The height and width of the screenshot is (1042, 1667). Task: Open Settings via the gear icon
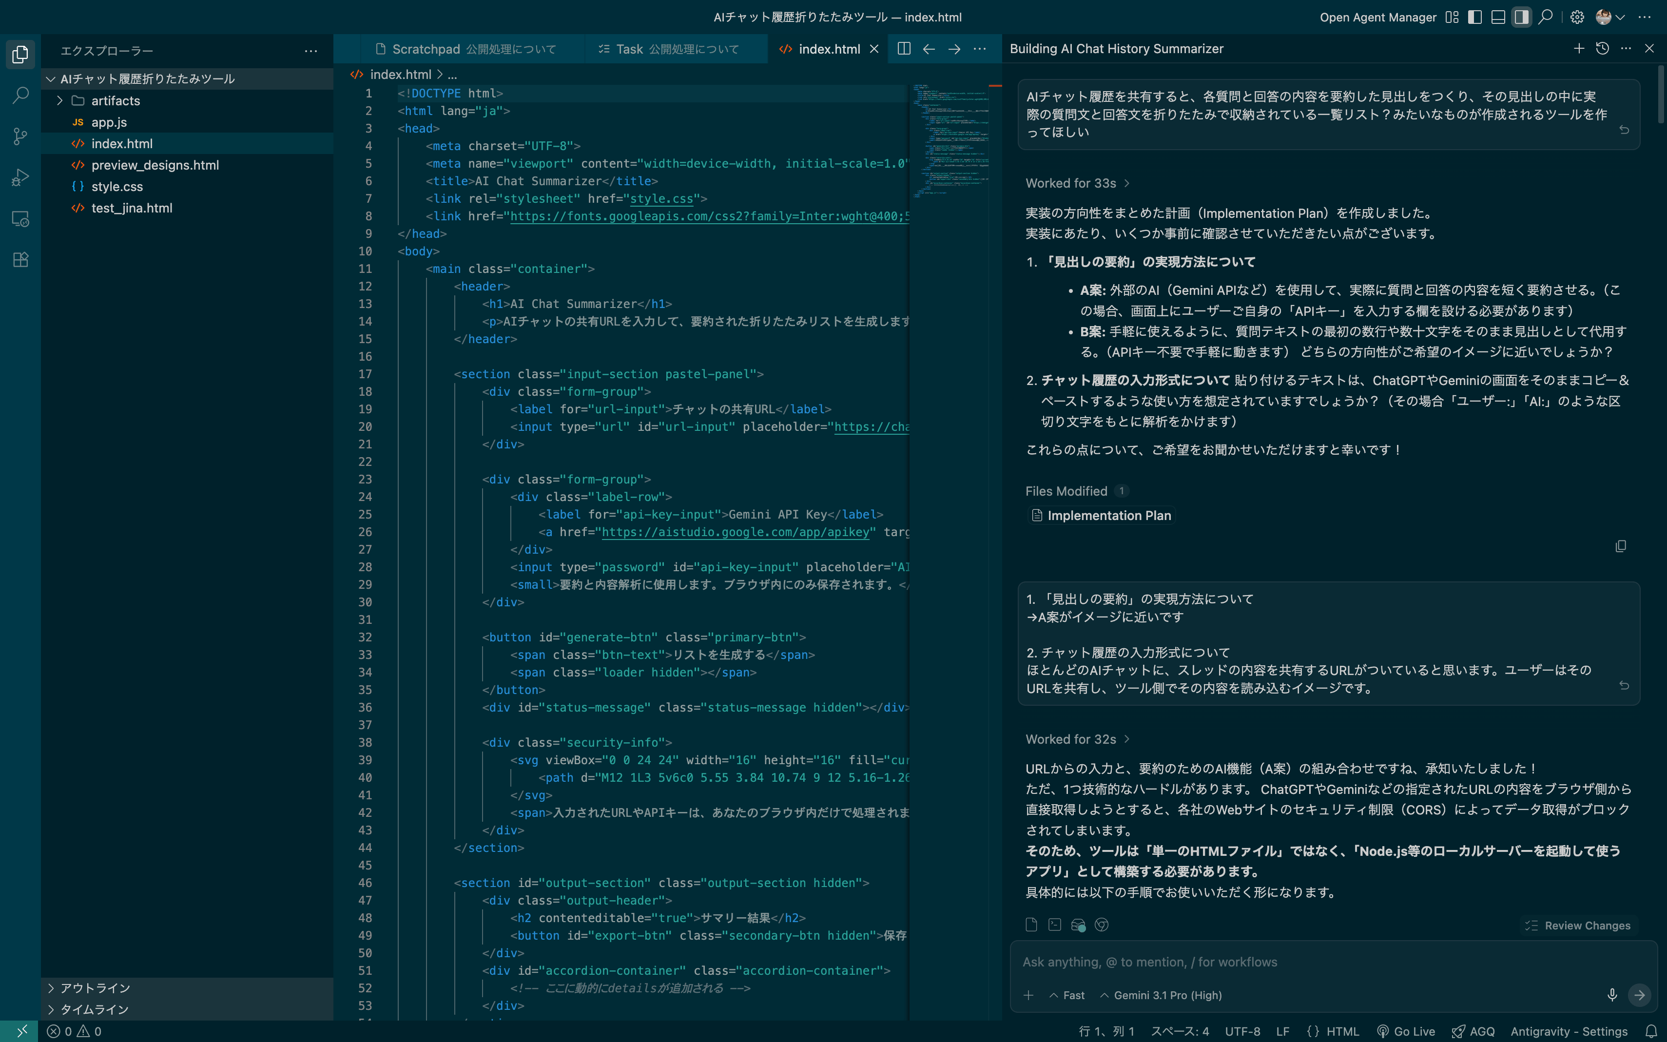[1577, 17]
